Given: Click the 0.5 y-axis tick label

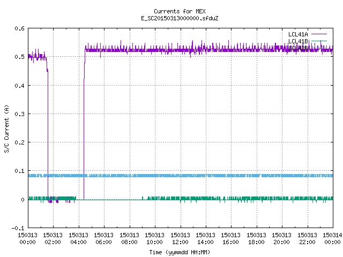Looking at the screenshot, I should tap(19, 57).
